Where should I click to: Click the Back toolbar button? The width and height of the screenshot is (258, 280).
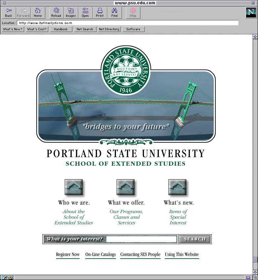point(9,13)
